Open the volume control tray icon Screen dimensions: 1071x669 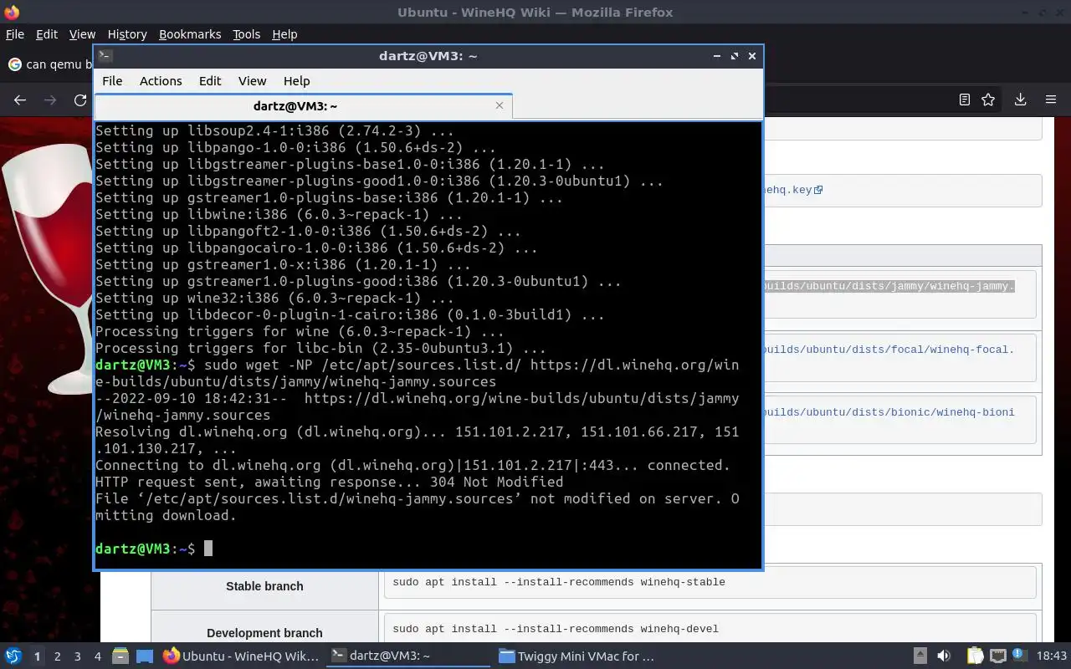point(944,656)
